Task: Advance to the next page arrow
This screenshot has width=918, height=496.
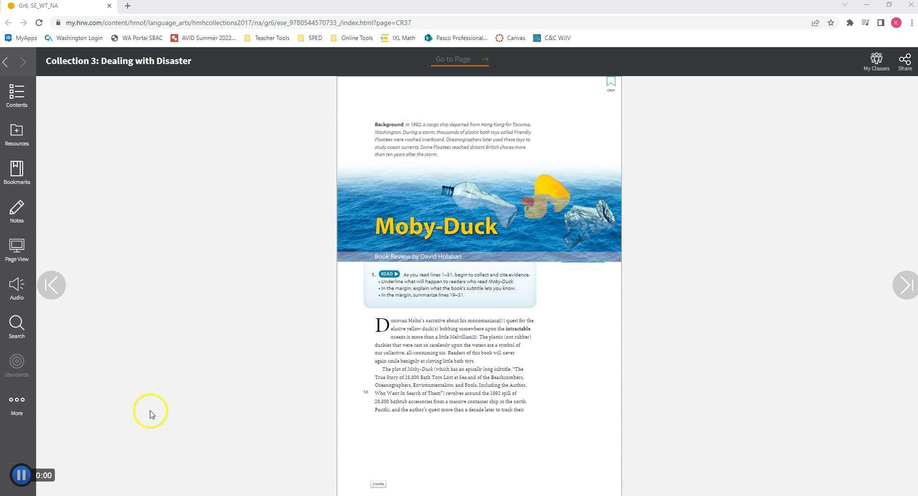Action: [x=905, y=285]
